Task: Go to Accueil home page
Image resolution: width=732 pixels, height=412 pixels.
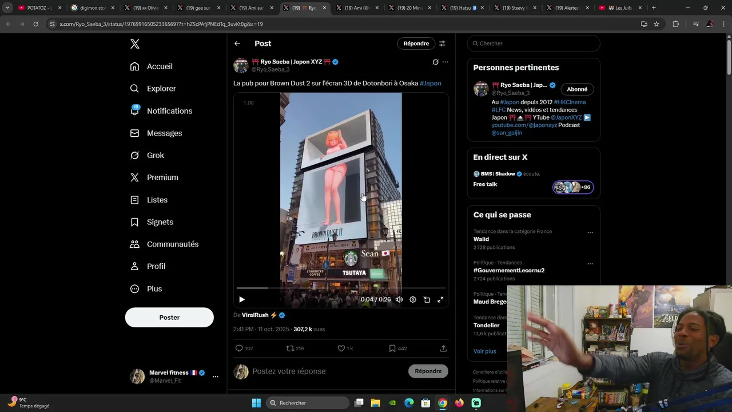Action: tap(152, 66)
